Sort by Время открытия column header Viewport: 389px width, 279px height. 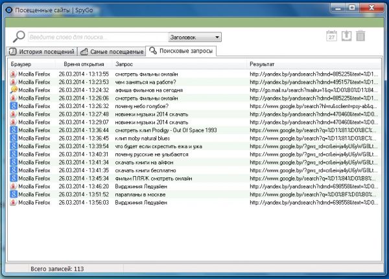(84, 64)
